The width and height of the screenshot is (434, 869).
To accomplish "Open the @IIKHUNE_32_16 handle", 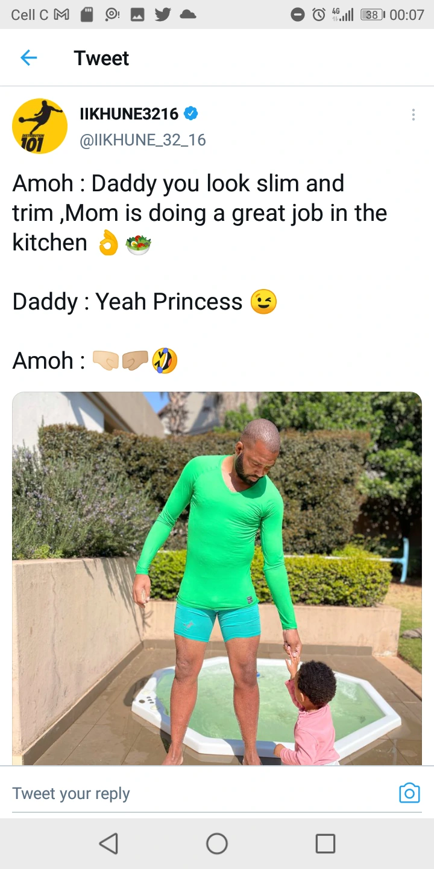I will [x=143, y=140].
